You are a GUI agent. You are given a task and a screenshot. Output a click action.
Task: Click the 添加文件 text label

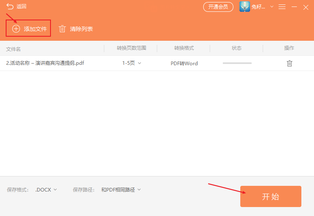coord(35,29)
